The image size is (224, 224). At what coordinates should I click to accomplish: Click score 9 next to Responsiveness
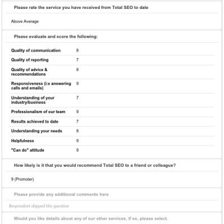[77, 83]
